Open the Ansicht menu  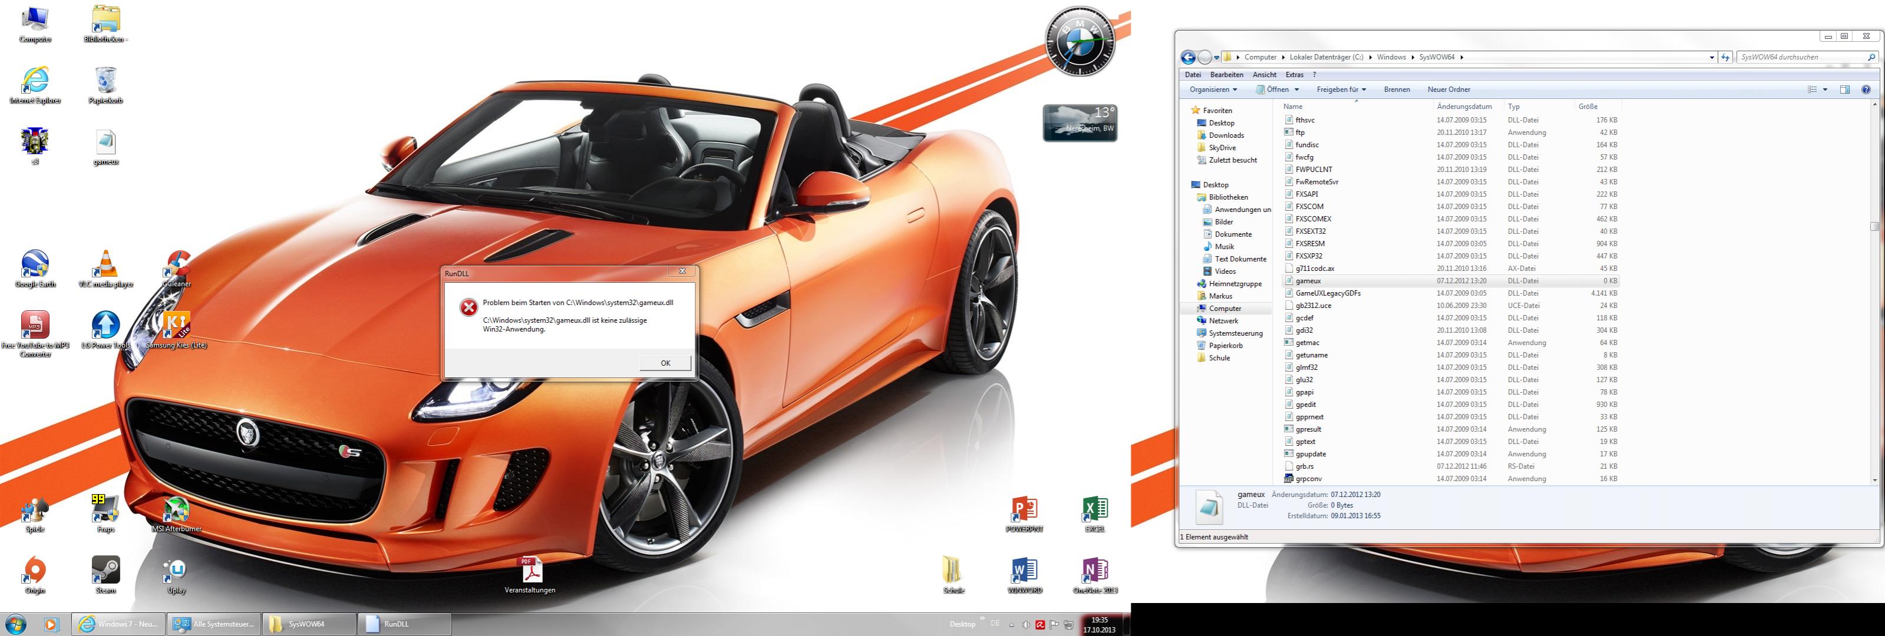coord(1264,75)
